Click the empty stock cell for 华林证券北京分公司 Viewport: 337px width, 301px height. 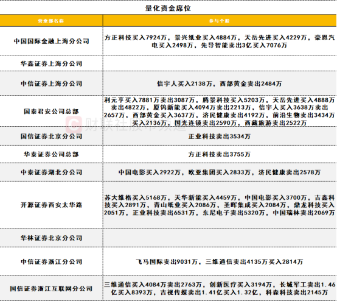click(x=220, y=238)
